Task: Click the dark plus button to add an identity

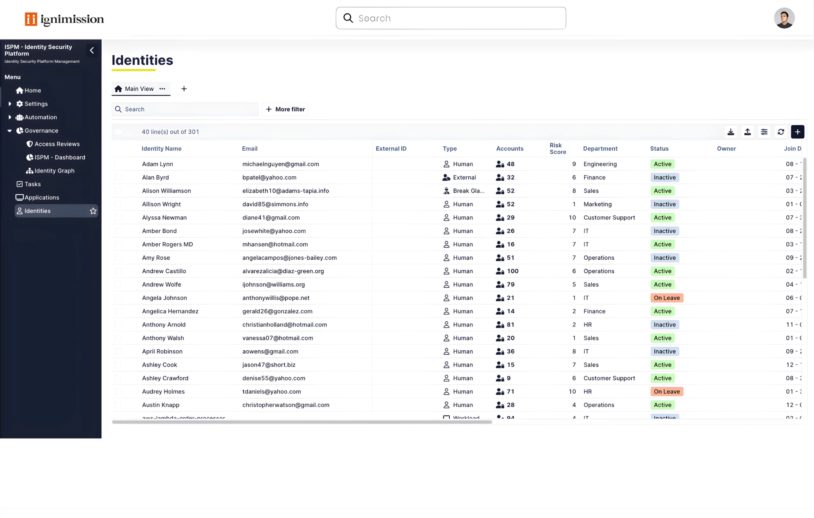Action: [797, 132]
